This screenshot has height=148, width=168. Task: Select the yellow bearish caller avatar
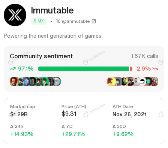pyautogui.click(x=112, y=81)
